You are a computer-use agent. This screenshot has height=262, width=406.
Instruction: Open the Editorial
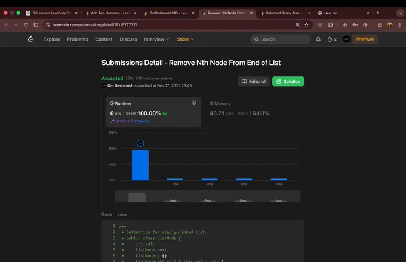(254, 81)
